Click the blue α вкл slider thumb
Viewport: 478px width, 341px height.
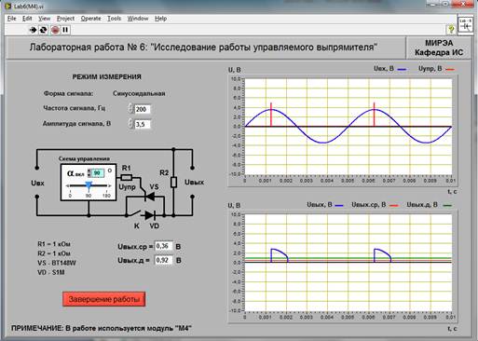89,185
